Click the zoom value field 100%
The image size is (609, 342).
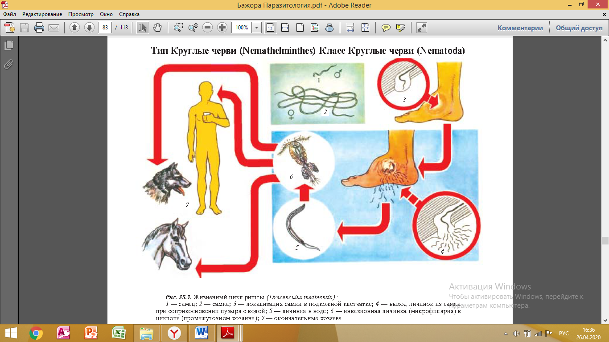click(242, 28)
